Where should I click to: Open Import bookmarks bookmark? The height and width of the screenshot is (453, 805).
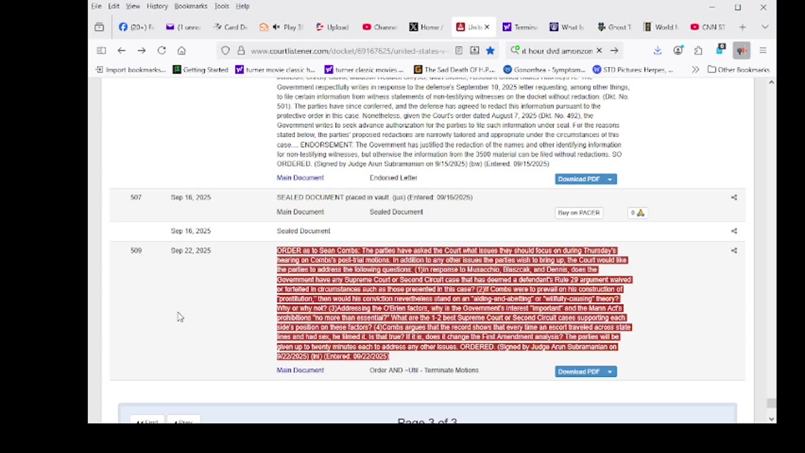[131, 70]
